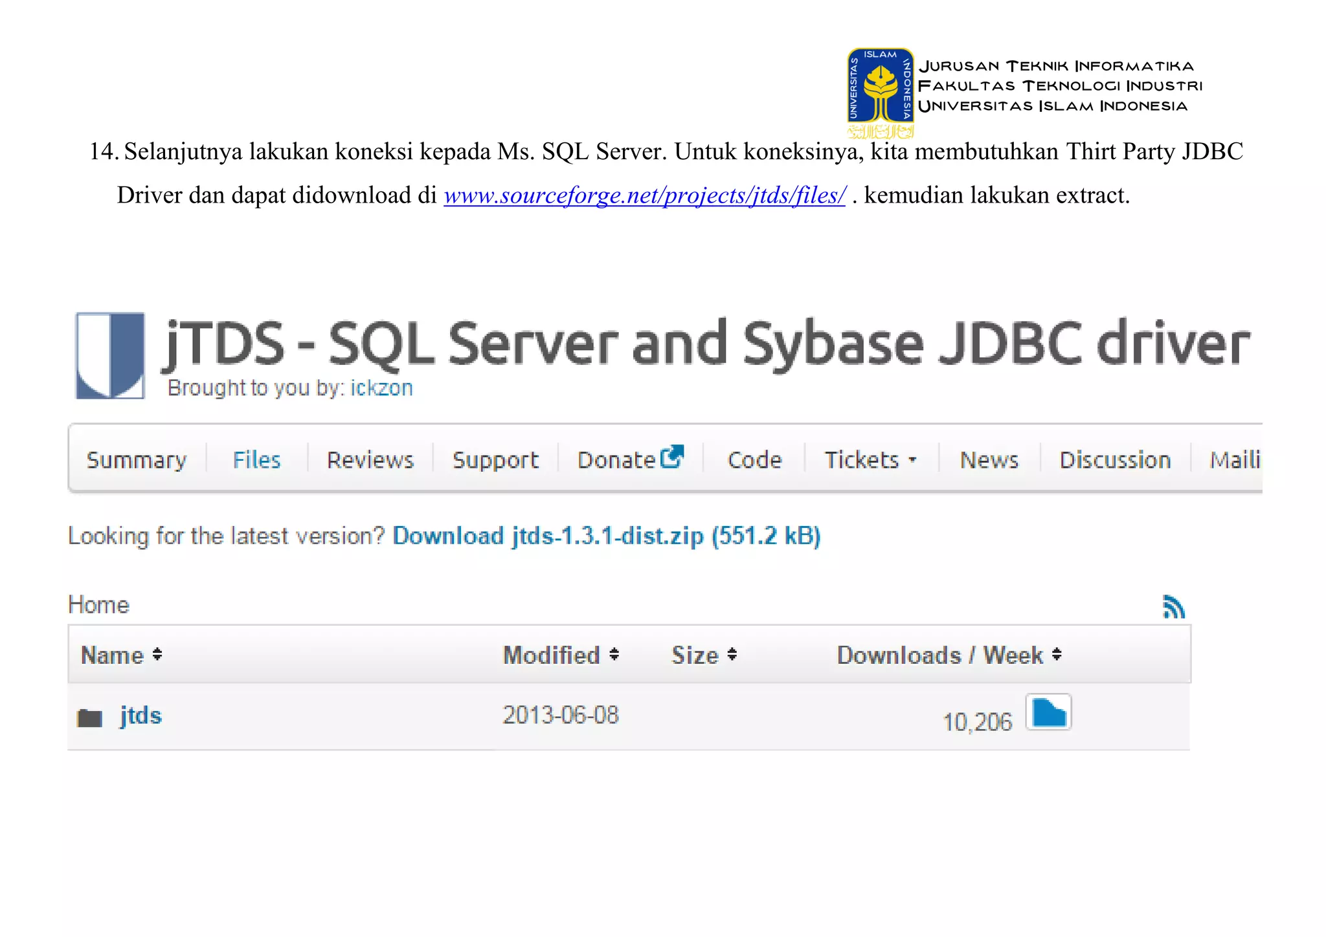1326x937 pixels.
Task: Go to the Support tab
Action: click(x=495, y=460)
